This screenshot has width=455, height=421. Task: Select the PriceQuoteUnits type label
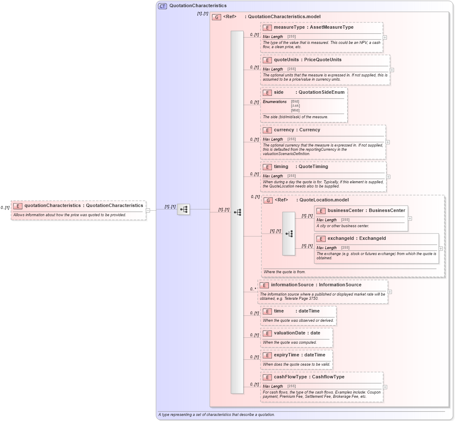point(323,60)
